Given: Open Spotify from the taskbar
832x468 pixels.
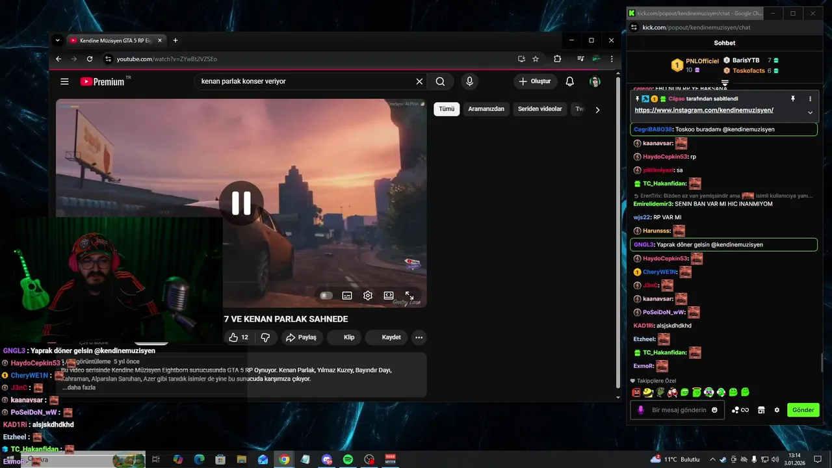Looking at the screenshot, I should tap(348, 460).
